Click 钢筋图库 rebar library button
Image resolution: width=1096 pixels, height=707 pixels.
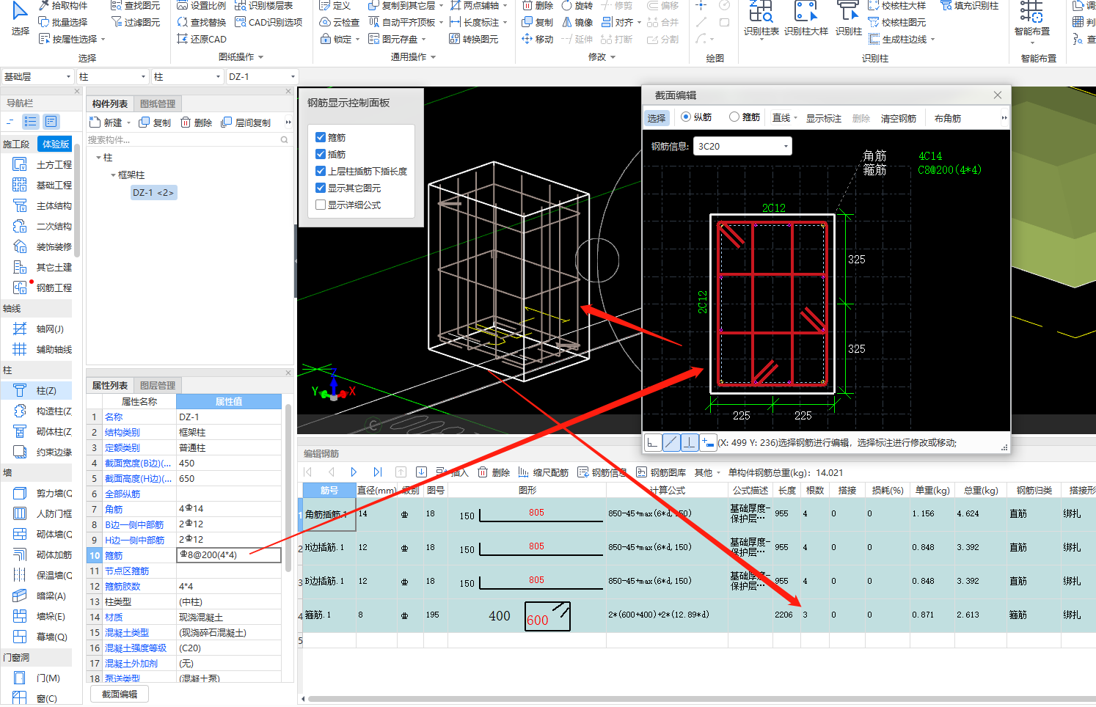tap(661, 472)
